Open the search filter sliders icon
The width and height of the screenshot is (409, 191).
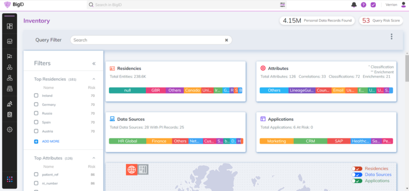pyautogui.click(x=283, y=5)
